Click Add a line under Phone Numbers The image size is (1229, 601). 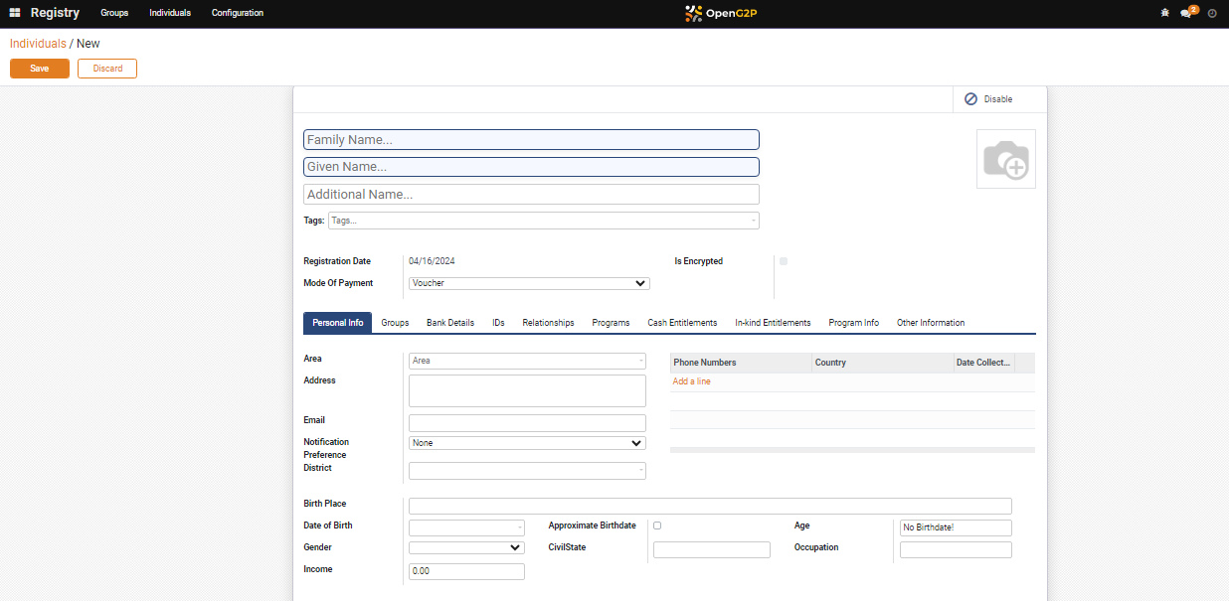[x=692, y=381]
